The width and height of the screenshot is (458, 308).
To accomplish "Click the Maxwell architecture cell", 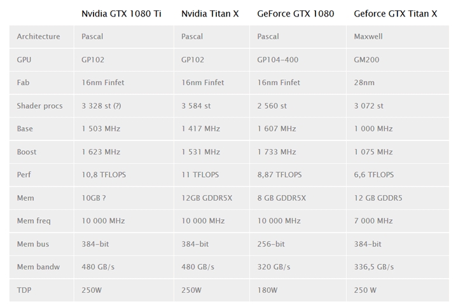I will (x=369, y=36).
